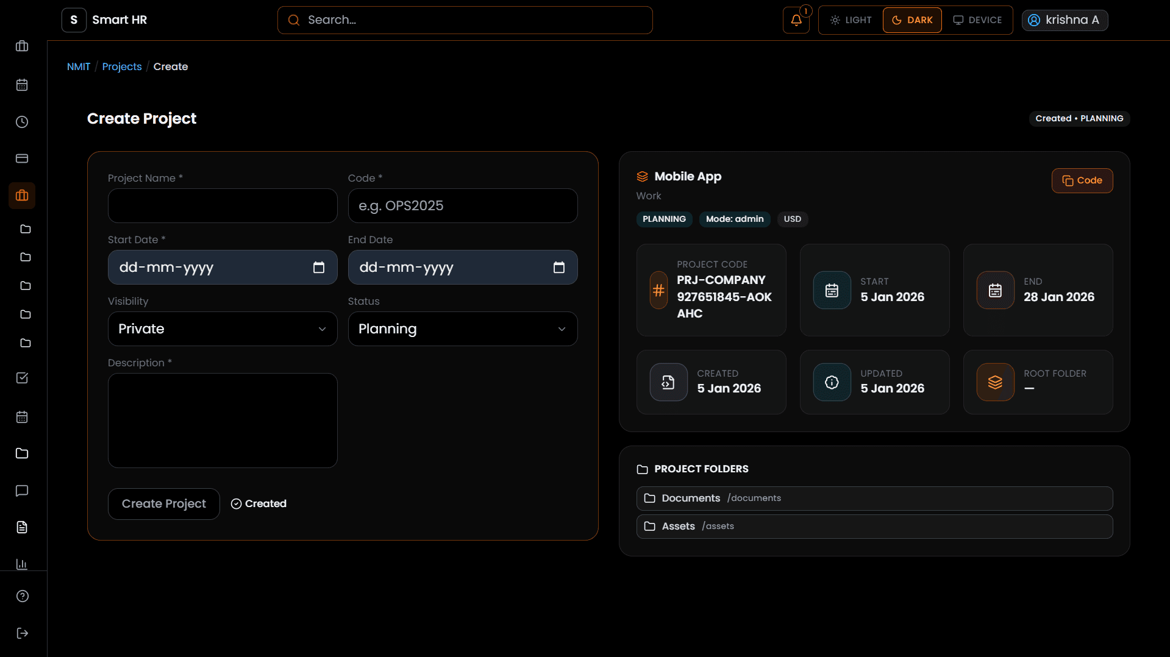
Task: Click the S logo icon
Action: coord(74,20)
